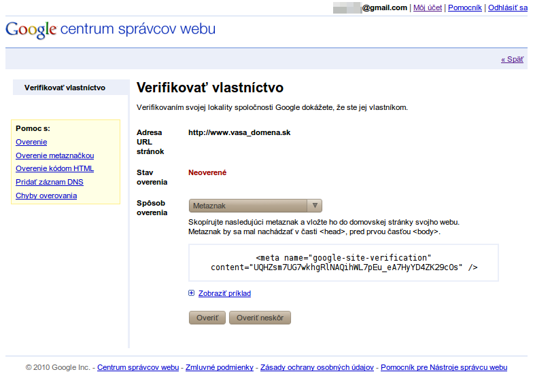Open the Overenie help link

[x=31, y=142]
